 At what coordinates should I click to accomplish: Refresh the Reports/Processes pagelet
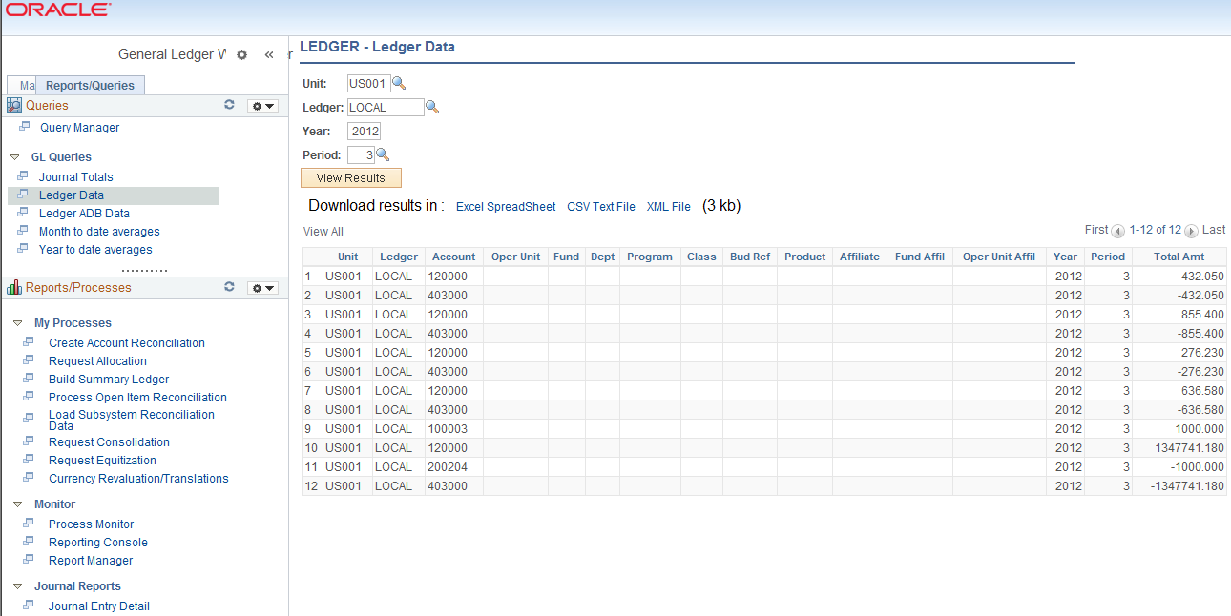[x=229, y=286]
